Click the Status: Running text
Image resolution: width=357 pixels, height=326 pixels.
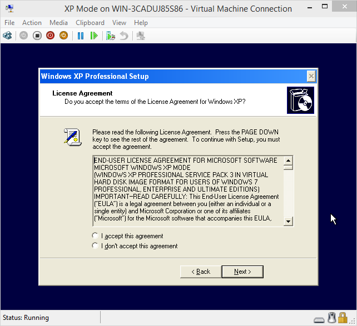(26, 318)
